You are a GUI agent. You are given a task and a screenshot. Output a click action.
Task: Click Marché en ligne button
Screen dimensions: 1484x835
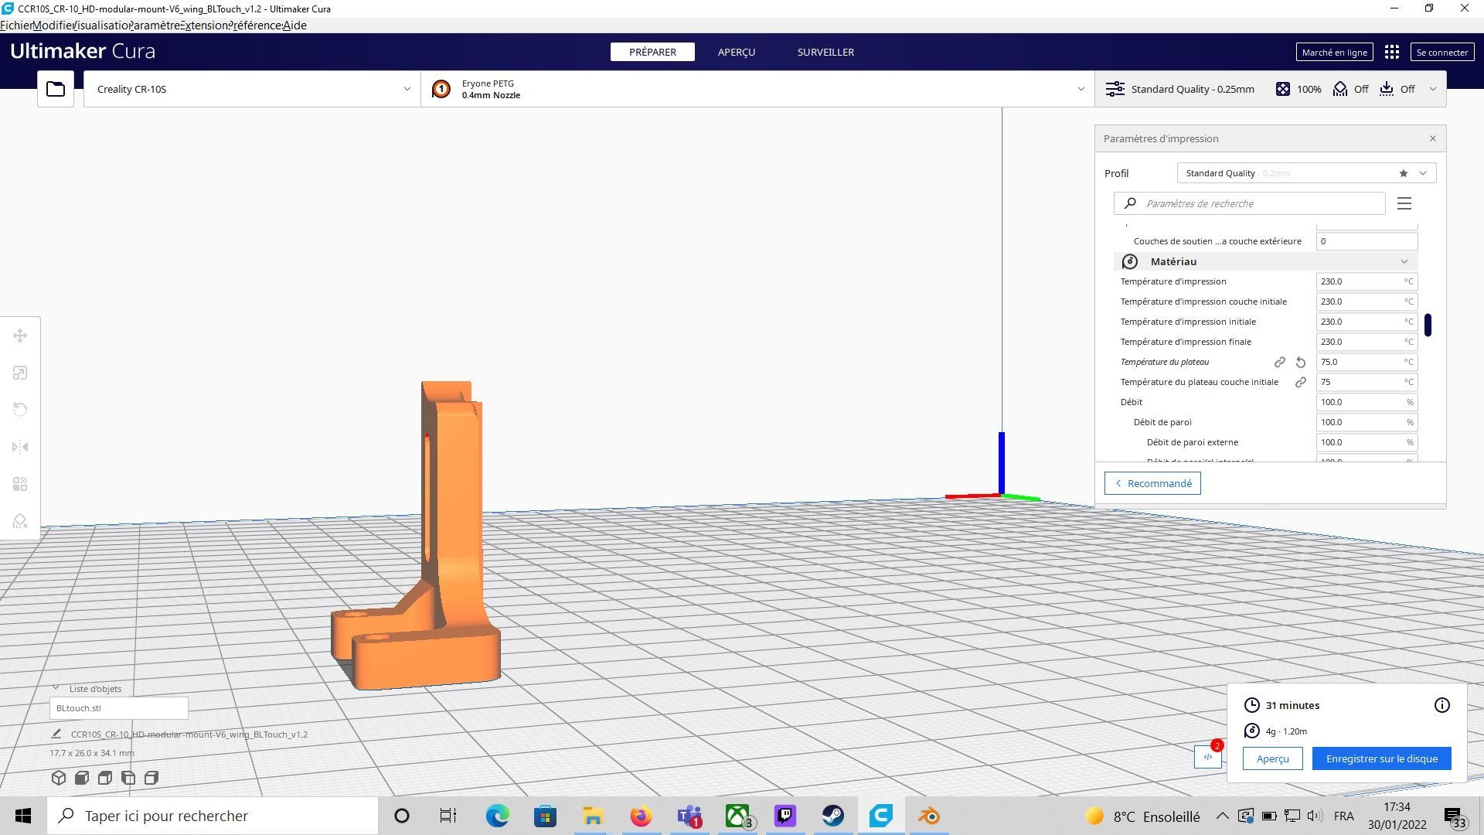(x=1334, y=52)
